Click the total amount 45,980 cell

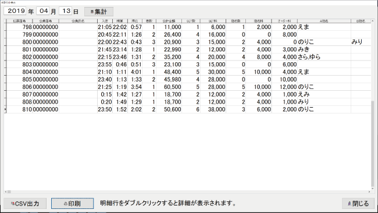point(169,79)
